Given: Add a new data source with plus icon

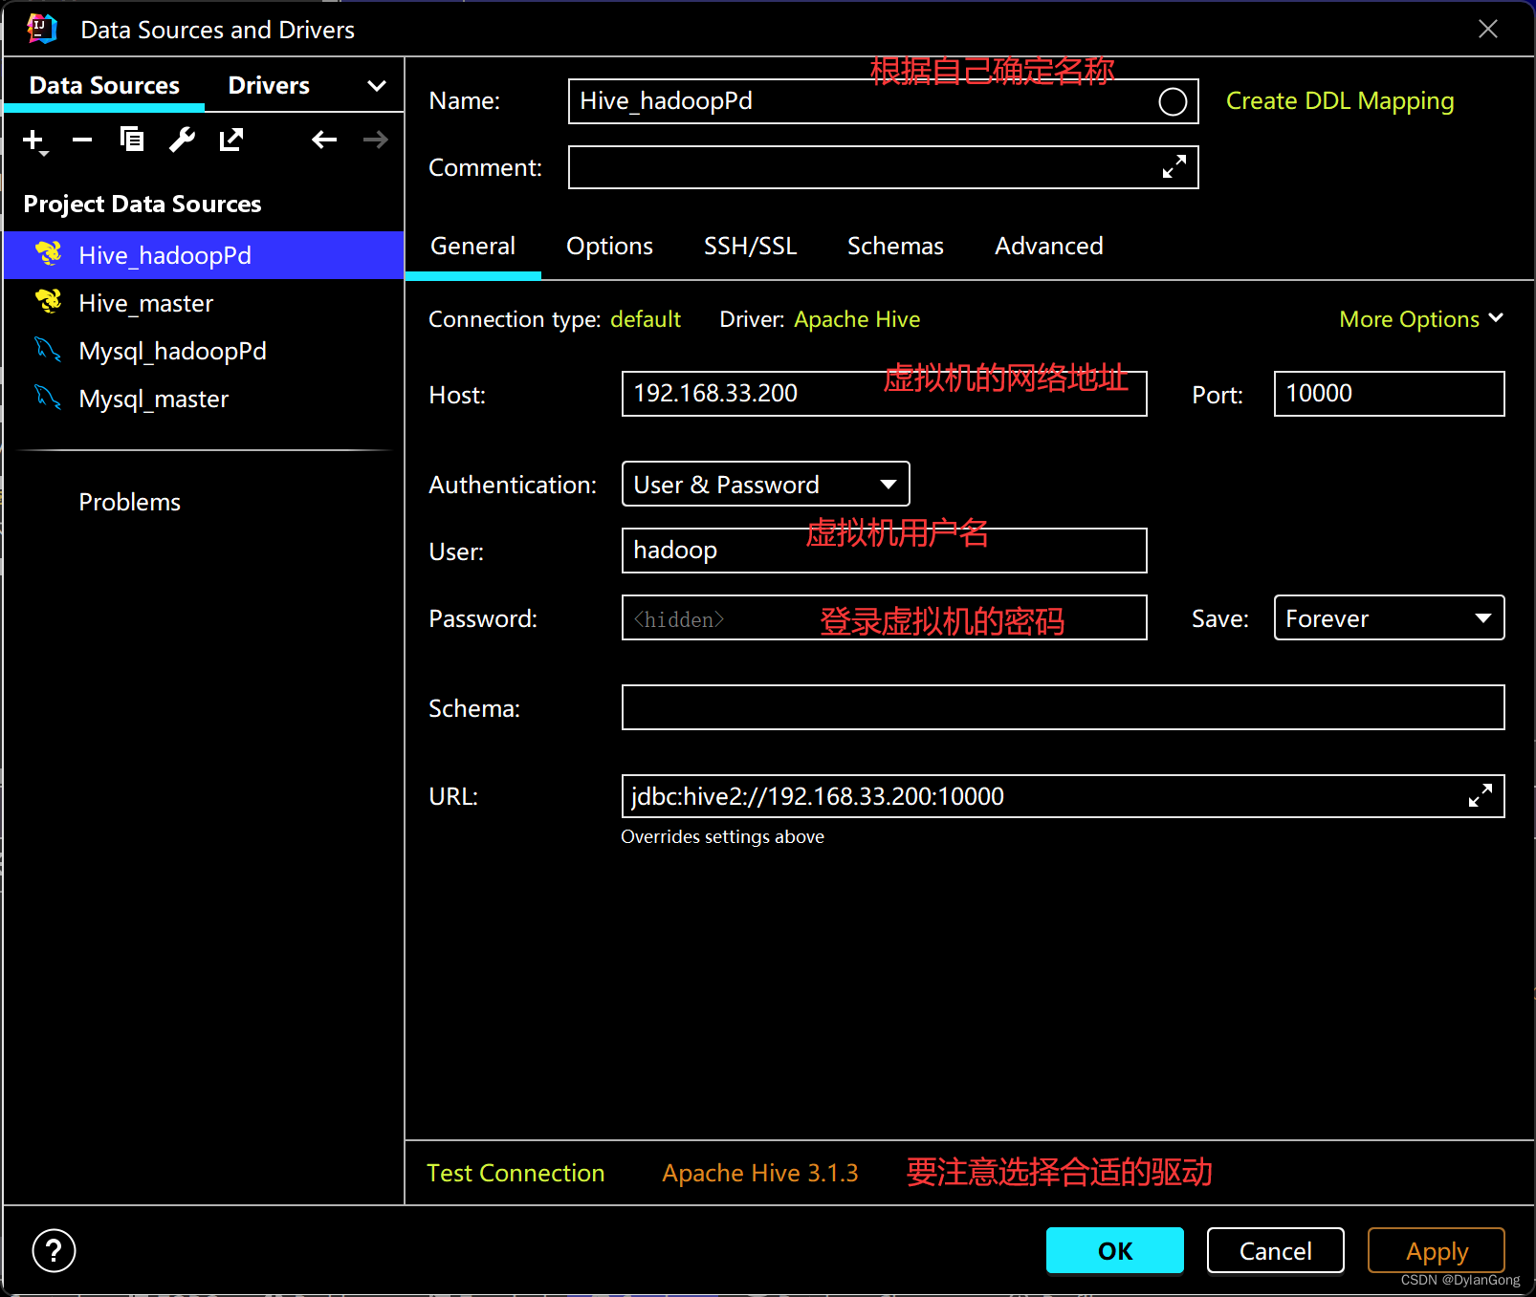Looking at the screenshot, I should point(33,141).
